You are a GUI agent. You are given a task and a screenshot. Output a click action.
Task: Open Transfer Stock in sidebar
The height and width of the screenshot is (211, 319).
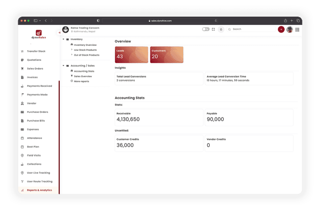[36, 51]
